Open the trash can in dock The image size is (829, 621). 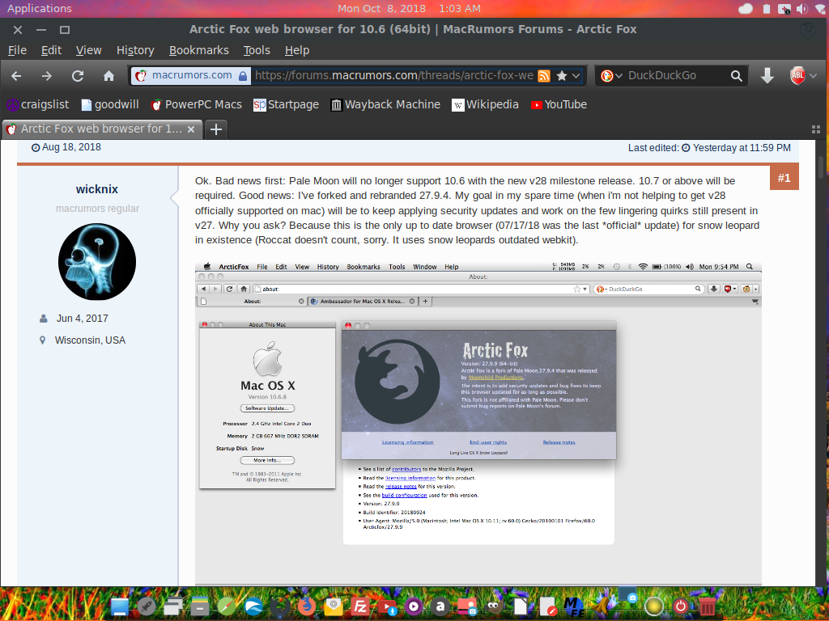click(708, 606)
